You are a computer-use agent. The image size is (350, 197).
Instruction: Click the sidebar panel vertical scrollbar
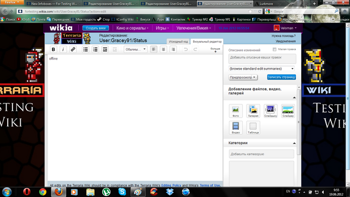pyautogui.click(x=299, y=121)
